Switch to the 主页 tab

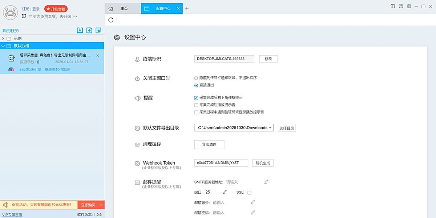pos(122,8)
